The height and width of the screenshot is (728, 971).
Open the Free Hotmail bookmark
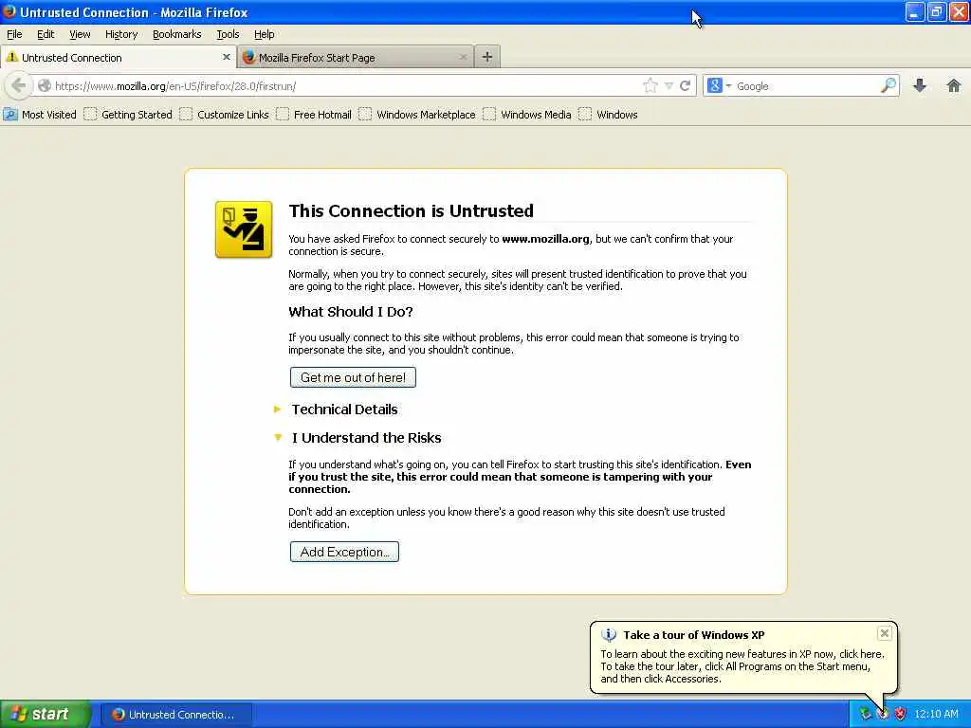pos(315,115)
